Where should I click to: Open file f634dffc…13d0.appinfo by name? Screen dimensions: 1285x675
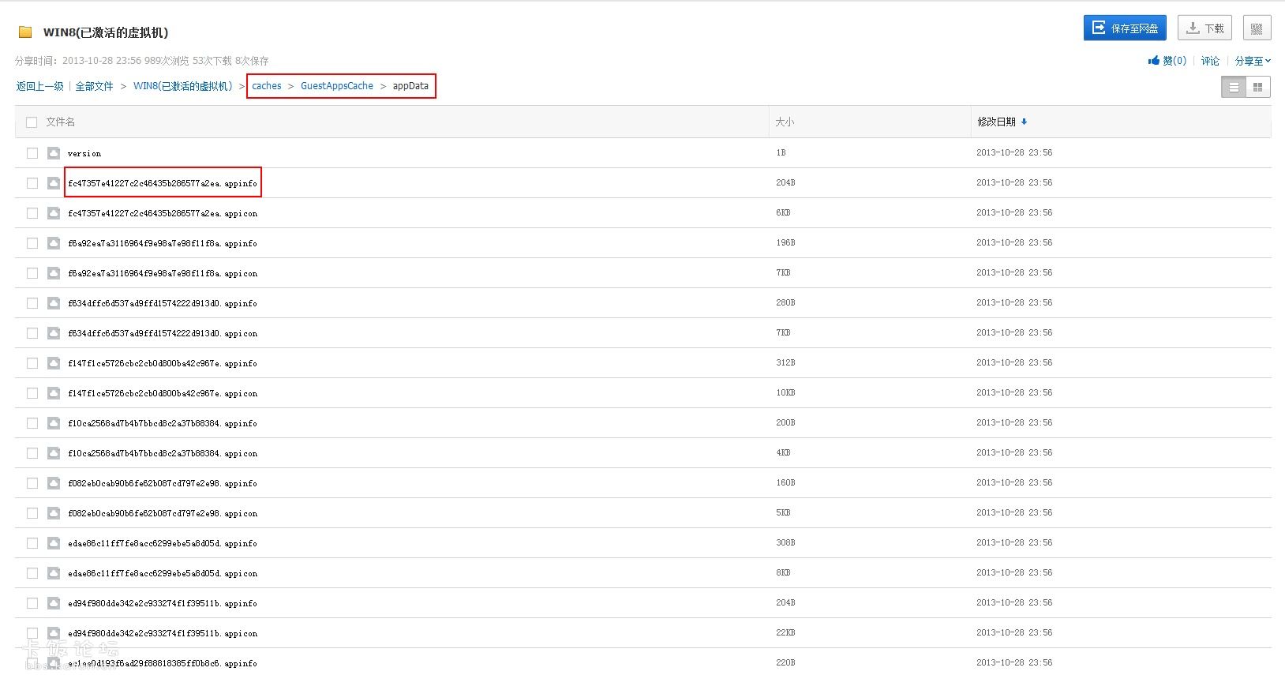tap(163, 303)
